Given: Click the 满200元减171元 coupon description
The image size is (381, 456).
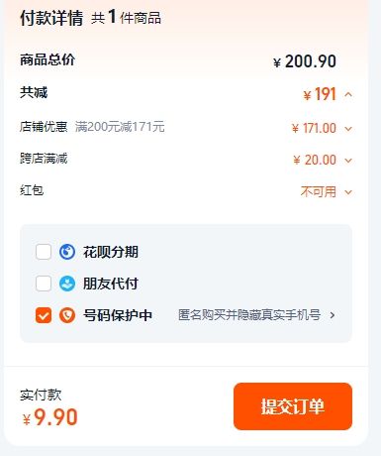Looking at the screenshot, I should tap(120, 127).
